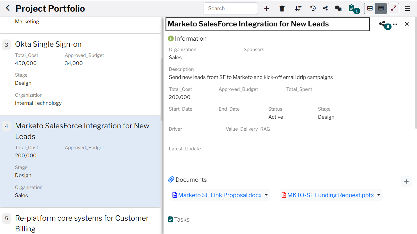The height and width of the screenshot is (234, 417).
Task: Switch to the card list view
Action: click(x=381, y=8)
